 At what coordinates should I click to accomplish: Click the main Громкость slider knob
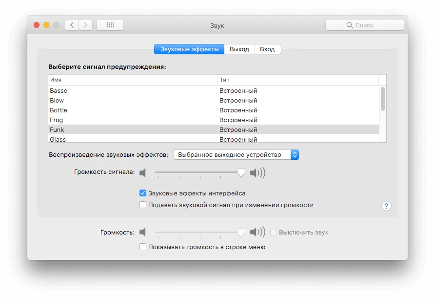(x=241, y=232)
